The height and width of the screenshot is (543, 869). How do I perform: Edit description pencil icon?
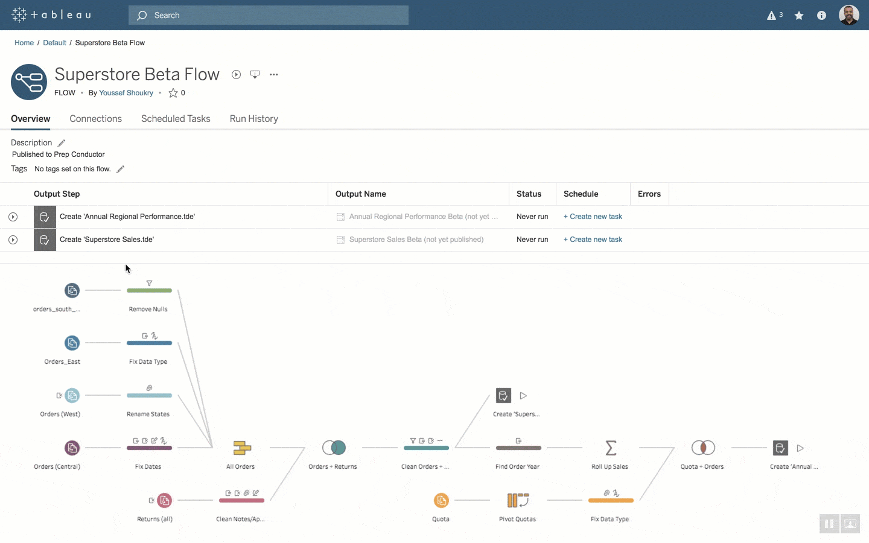point(61,143)
